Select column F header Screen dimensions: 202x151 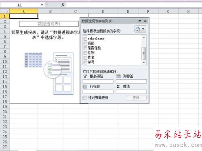click(x=148, y=11)
